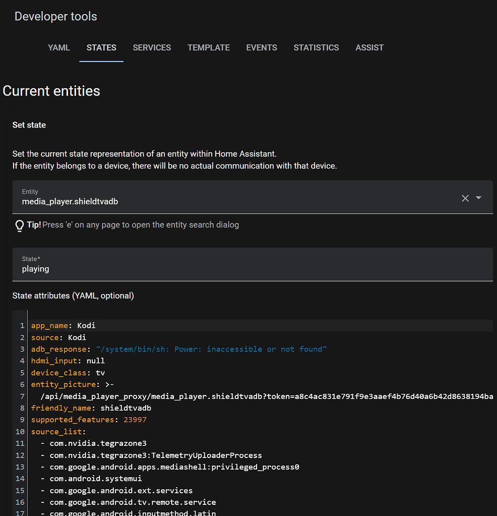The height and width of the screenshot is (516, 497).
Task: Open the STATISTICS tab
Action: (x=316, y=47)
